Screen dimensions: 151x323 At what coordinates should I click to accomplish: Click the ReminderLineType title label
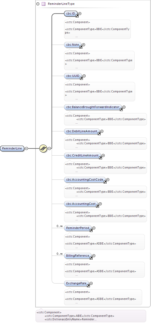(61, 4)
